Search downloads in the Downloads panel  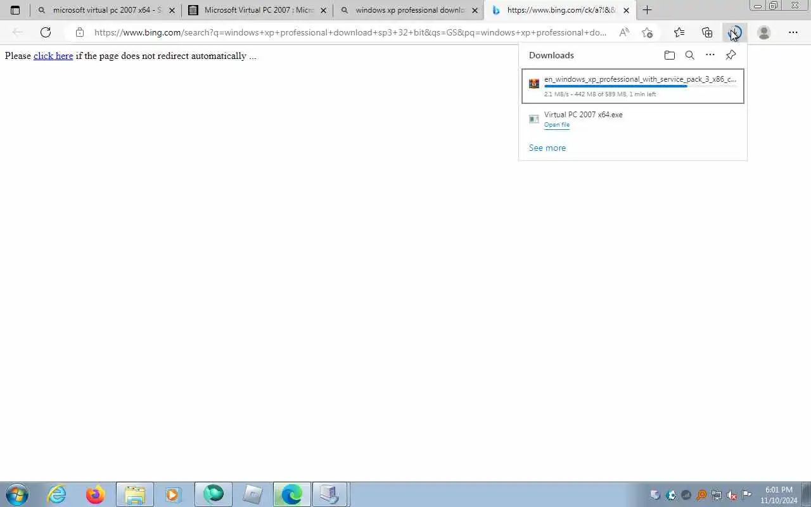coord(690,55)
